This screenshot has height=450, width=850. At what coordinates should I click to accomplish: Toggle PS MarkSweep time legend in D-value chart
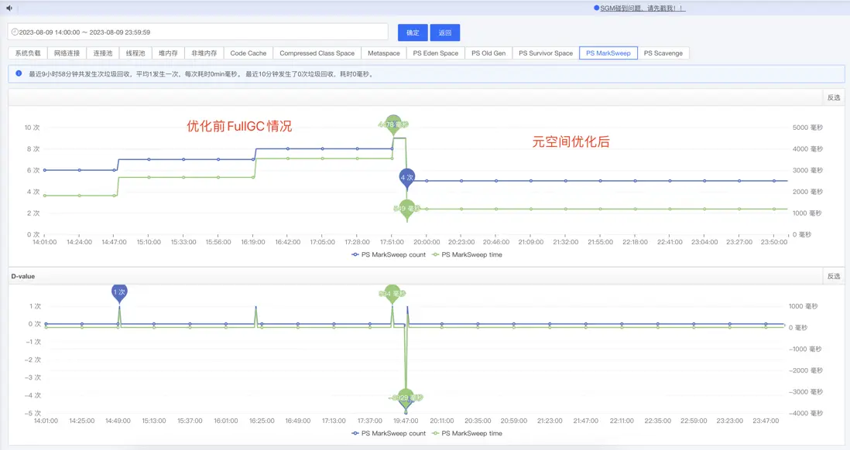pos(467,433)
